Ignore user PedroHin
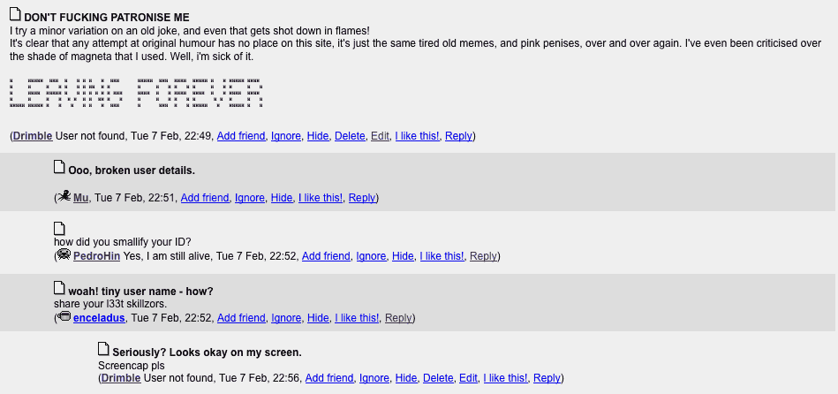838x394 pixels. (371, 256)
